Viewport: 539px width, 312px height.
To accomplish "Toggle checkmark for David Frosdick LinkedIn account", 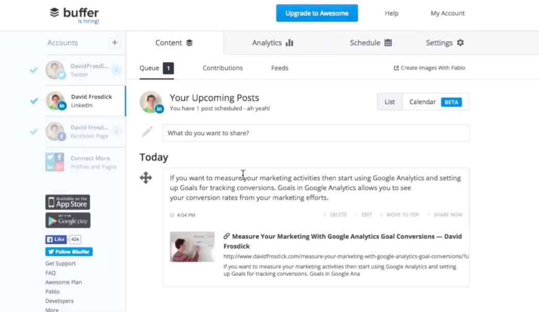I will (x=34, y=101).
